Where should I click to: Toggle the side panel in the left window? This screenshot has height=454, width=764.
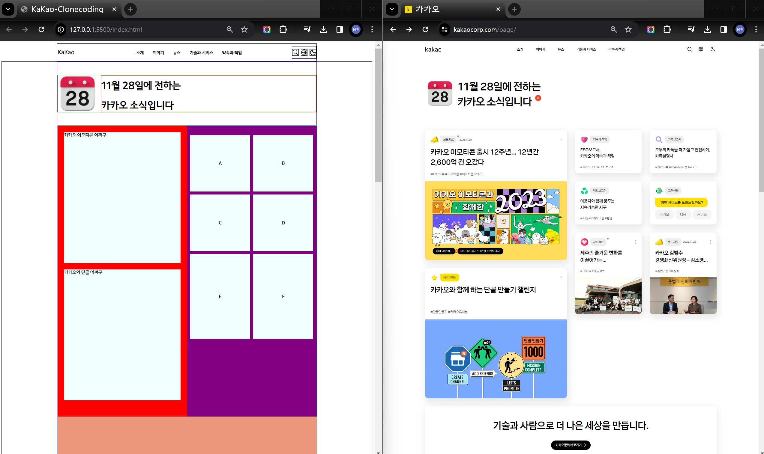click(340, 29)
